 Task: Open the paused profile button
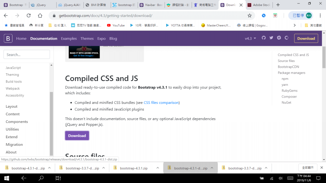point(301,16)
